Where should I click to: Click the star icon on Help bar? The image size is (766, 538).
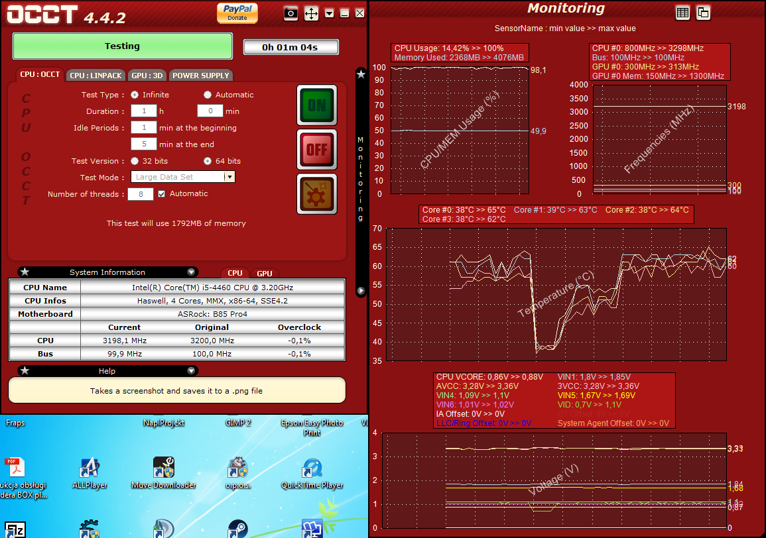[25, 370]
